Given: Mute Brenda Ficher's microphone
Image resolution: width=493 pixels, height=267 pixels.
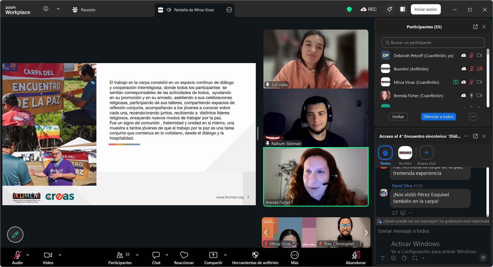Looking at the screenshot, I should pos(471,96).
